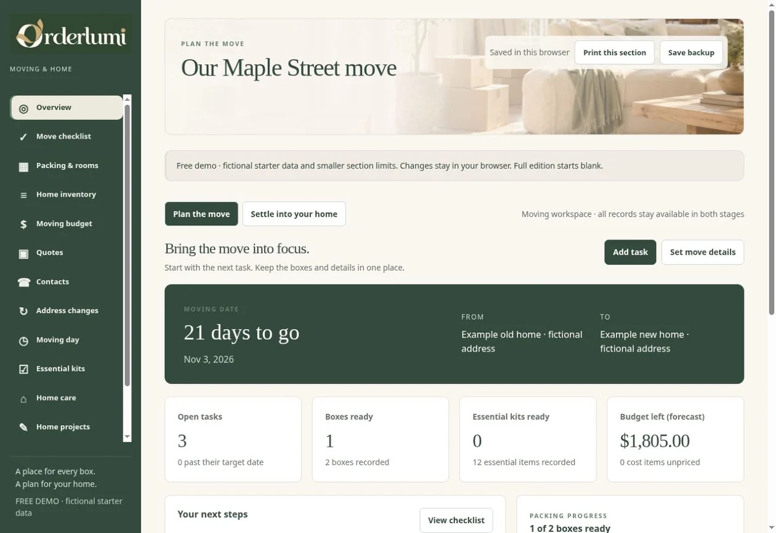The height and width of the screenshot is (533, 776).
Task: Click 'Our Maple Street move' title
Action: coord(289,68)
